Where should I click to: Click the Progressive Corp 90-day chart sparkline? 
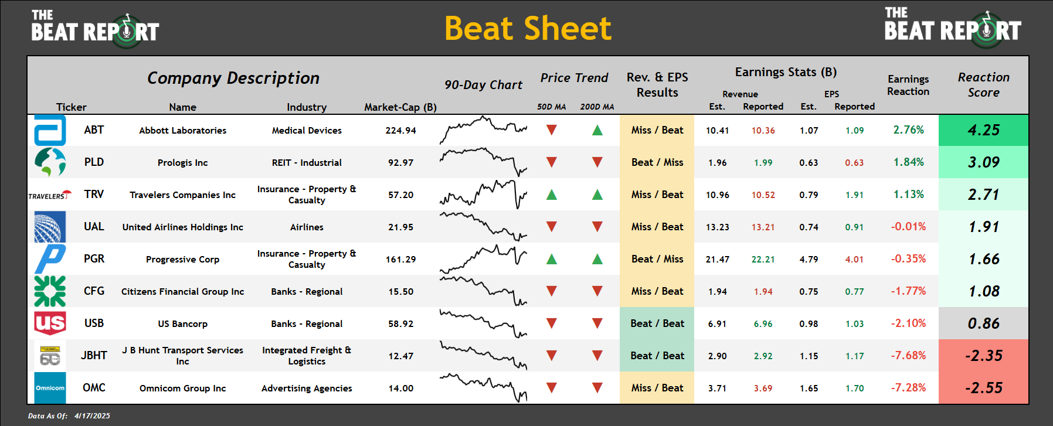pyautogui.click(x=483, y=259)
